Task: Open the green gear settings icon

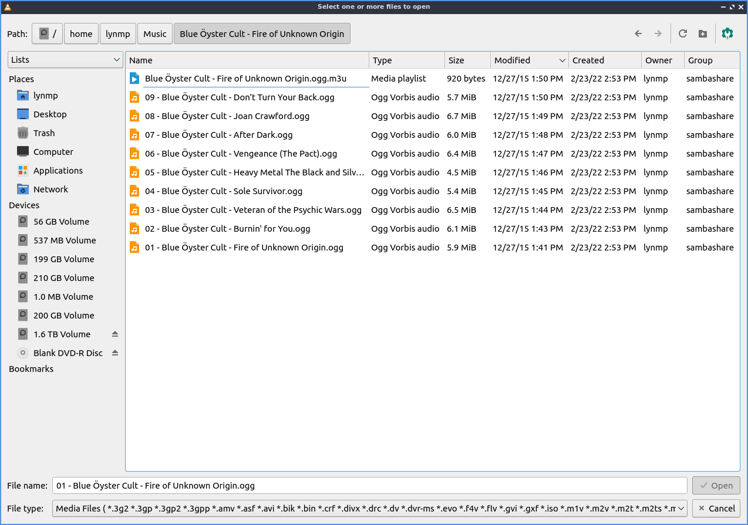Action: click(x=727, y=34)
